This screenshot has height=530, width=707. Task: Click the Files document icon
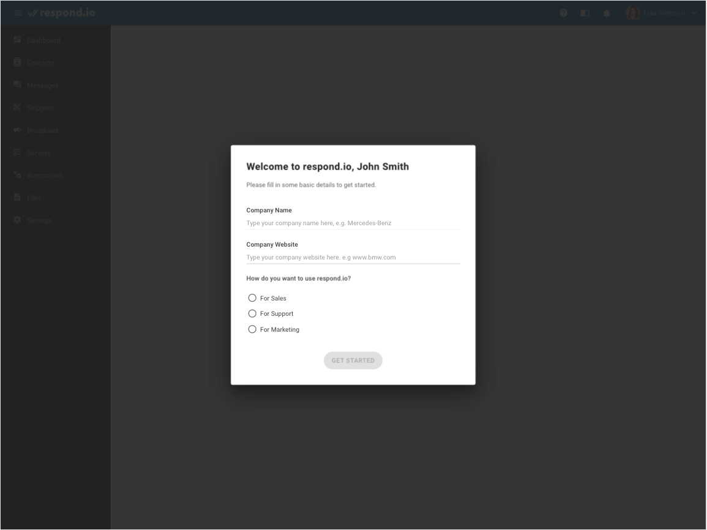point(17,198)
